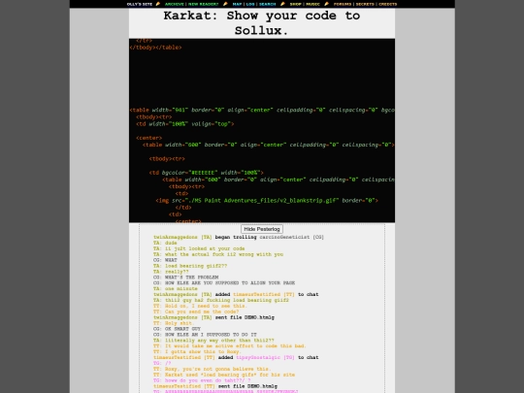Image resolution: width=524 pixels, height=393 pixels.
Task: Open the Log navigation link
Action: [x=250, y=4]
